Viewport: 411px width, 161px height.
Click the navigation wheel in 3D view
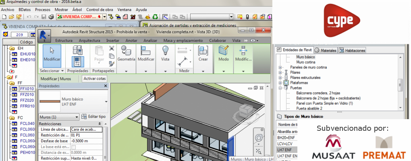click(x=258, y=137)
